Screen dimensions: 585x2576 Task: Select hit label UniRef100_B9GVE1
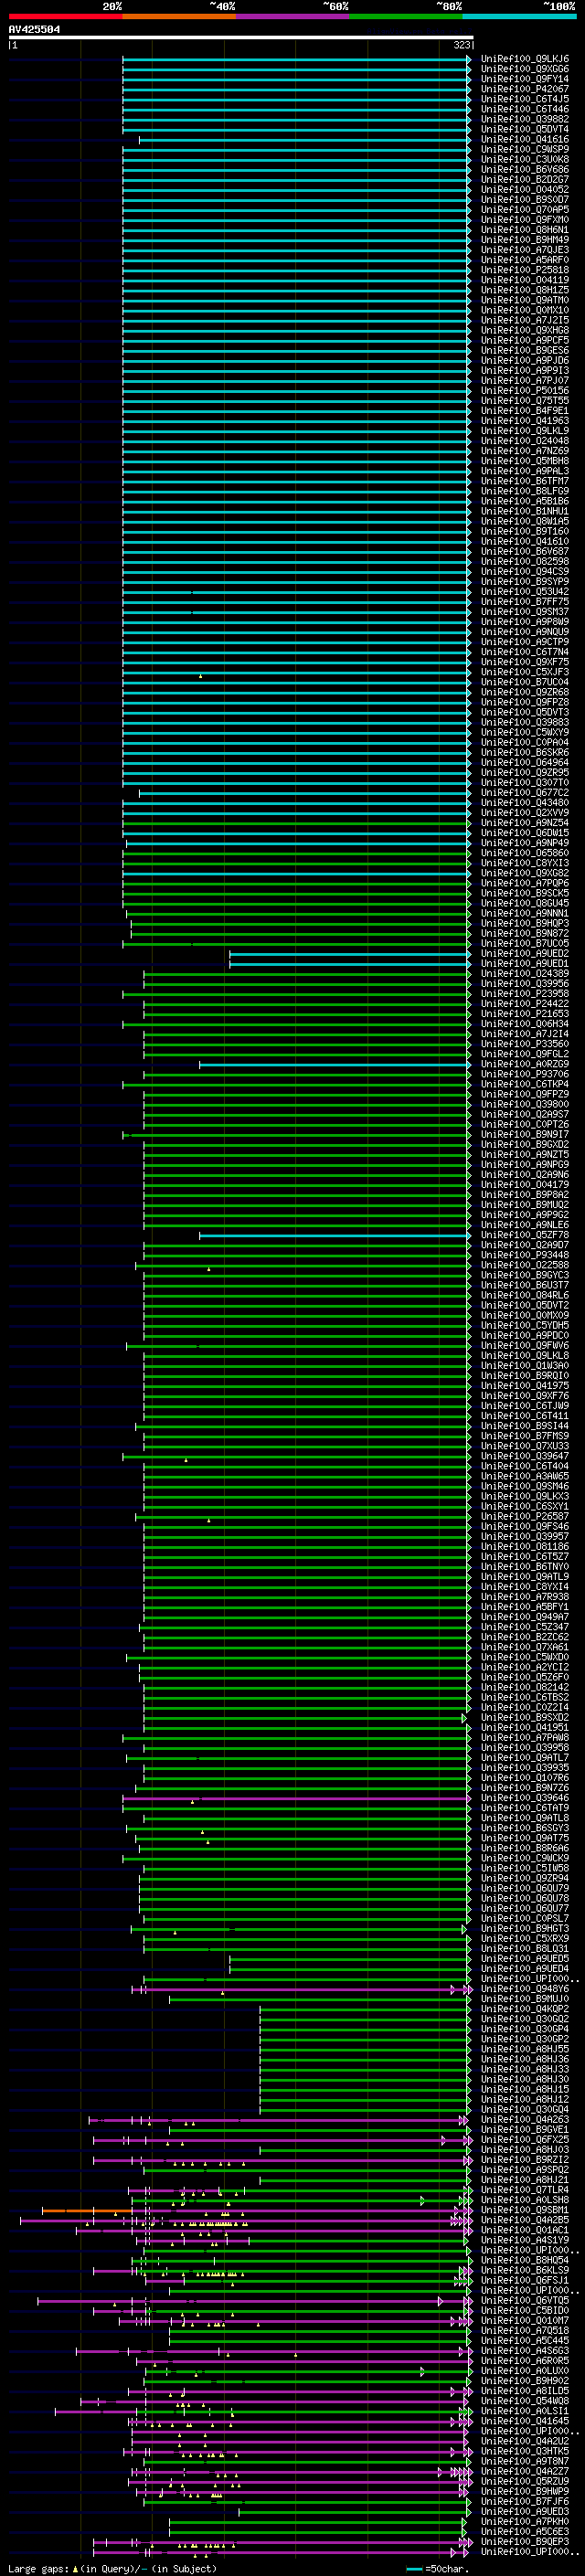click(525, 2129)
